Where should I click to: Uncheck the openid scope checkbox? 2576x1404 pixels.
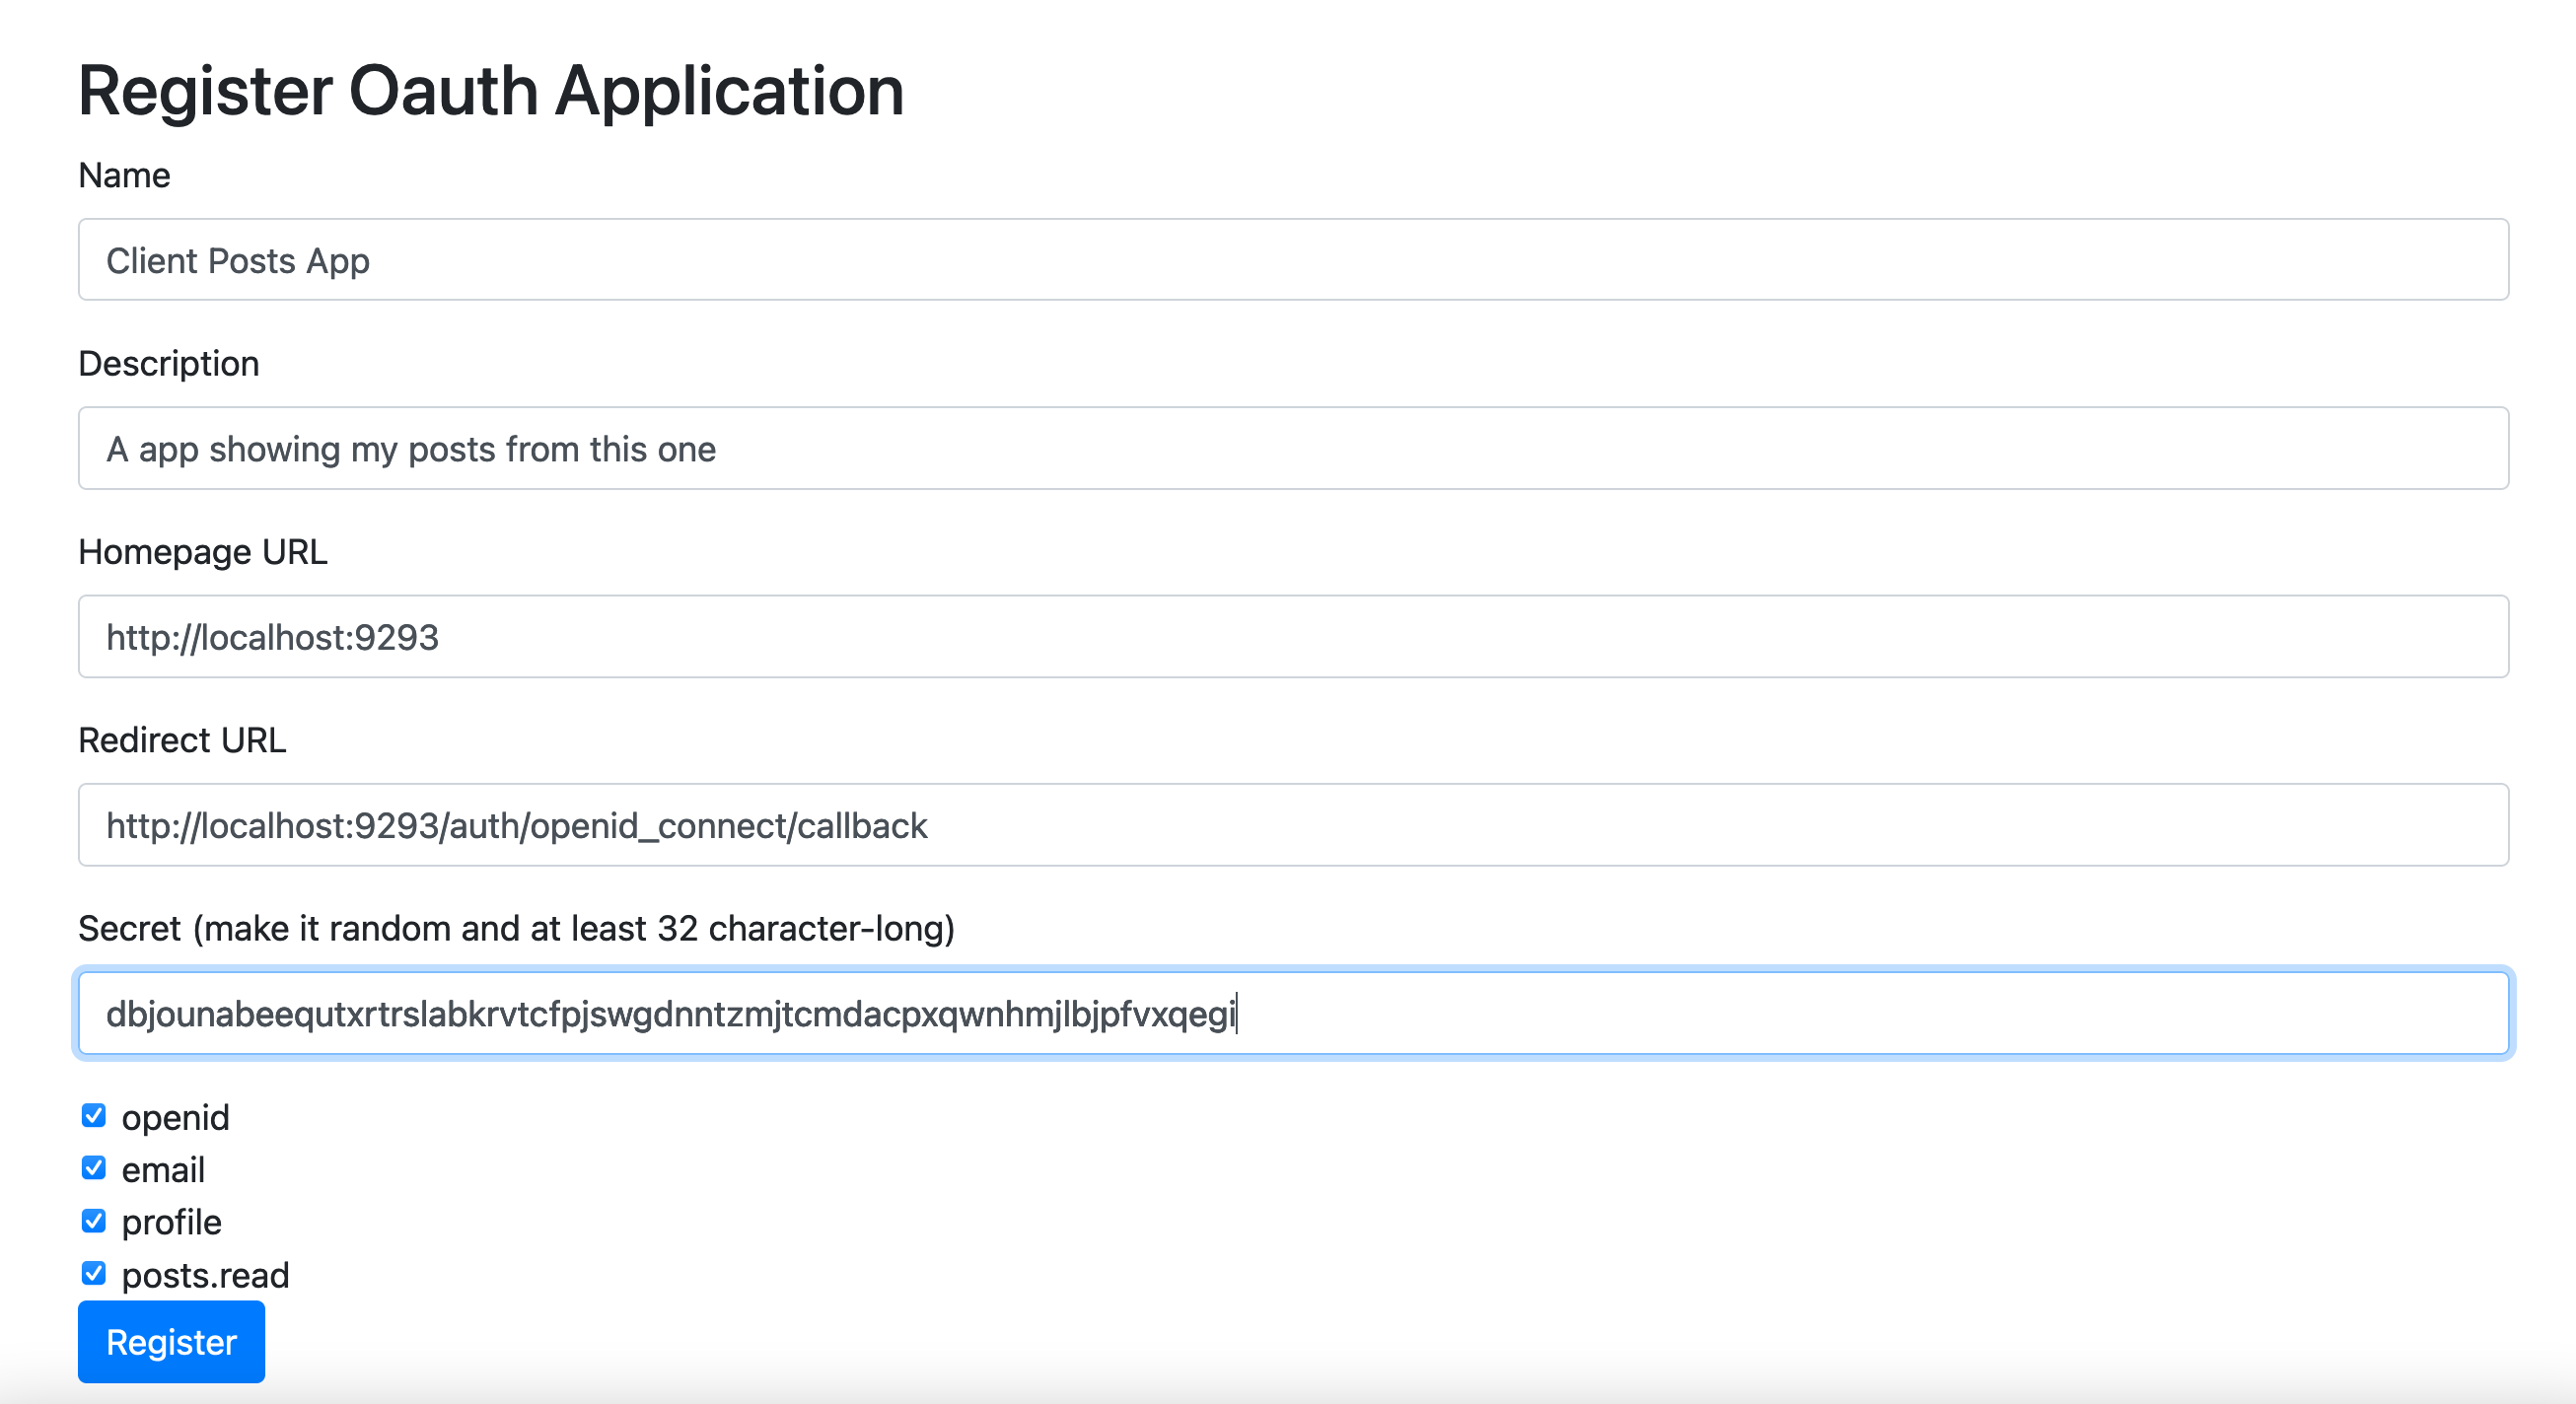[94, 1116]
